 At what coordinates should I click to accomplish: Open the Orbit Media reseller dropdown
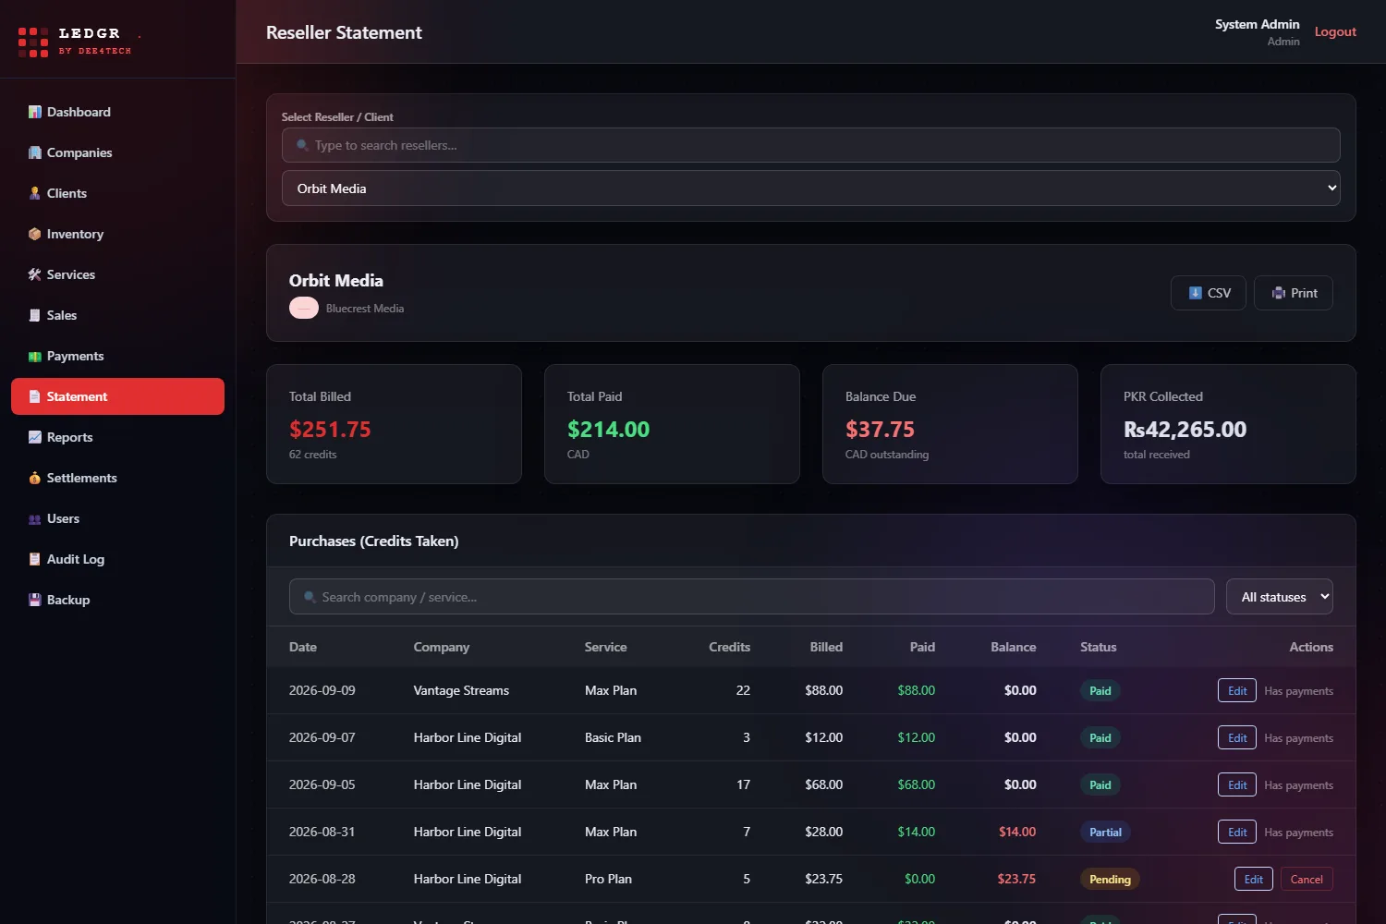click(811, 188)
